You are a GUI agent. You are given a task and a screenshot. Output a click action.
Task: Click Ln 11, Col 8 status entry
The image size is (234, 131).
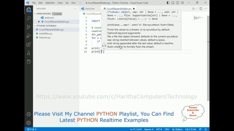tap(136, 129)
